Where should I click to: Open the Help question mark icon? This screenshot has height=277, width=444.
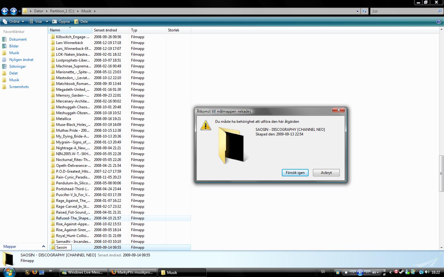tap(439, 22)
